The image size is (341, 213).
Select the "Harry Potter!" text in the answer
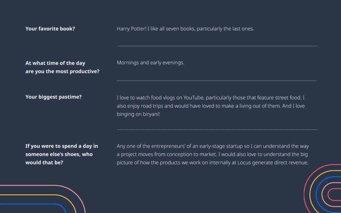(131, 29)
